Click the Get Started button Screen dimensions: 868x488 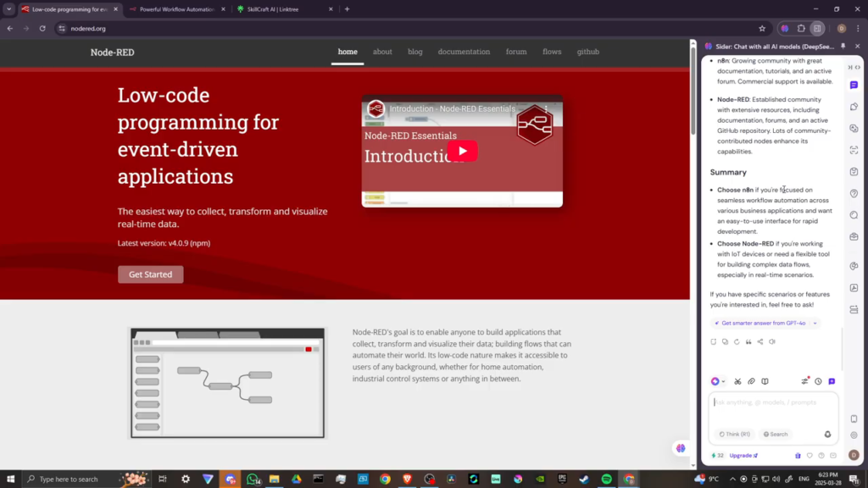click(151, 274)
